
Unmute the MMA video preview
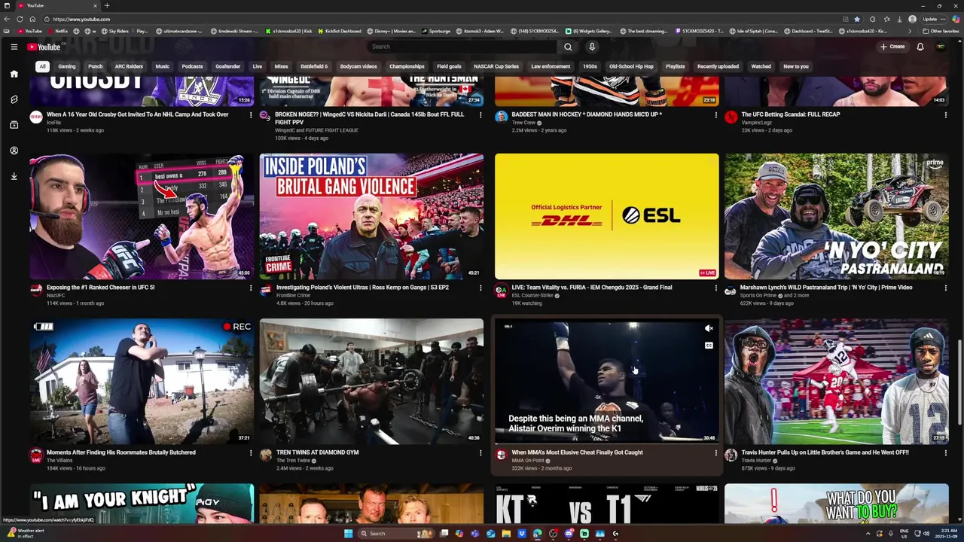[x=709, y=328]
